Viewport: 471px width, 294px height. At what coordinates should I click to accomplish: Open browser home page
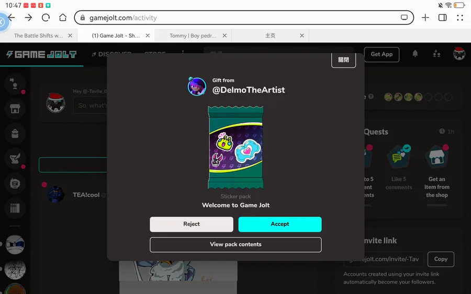[63, 18]
